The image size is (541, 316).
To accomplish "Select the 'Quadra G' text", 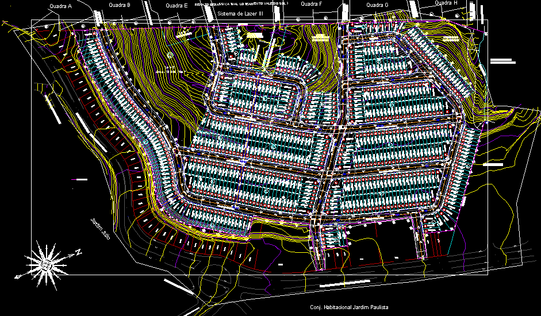I will pyautogui.click(x=377, y=5).
